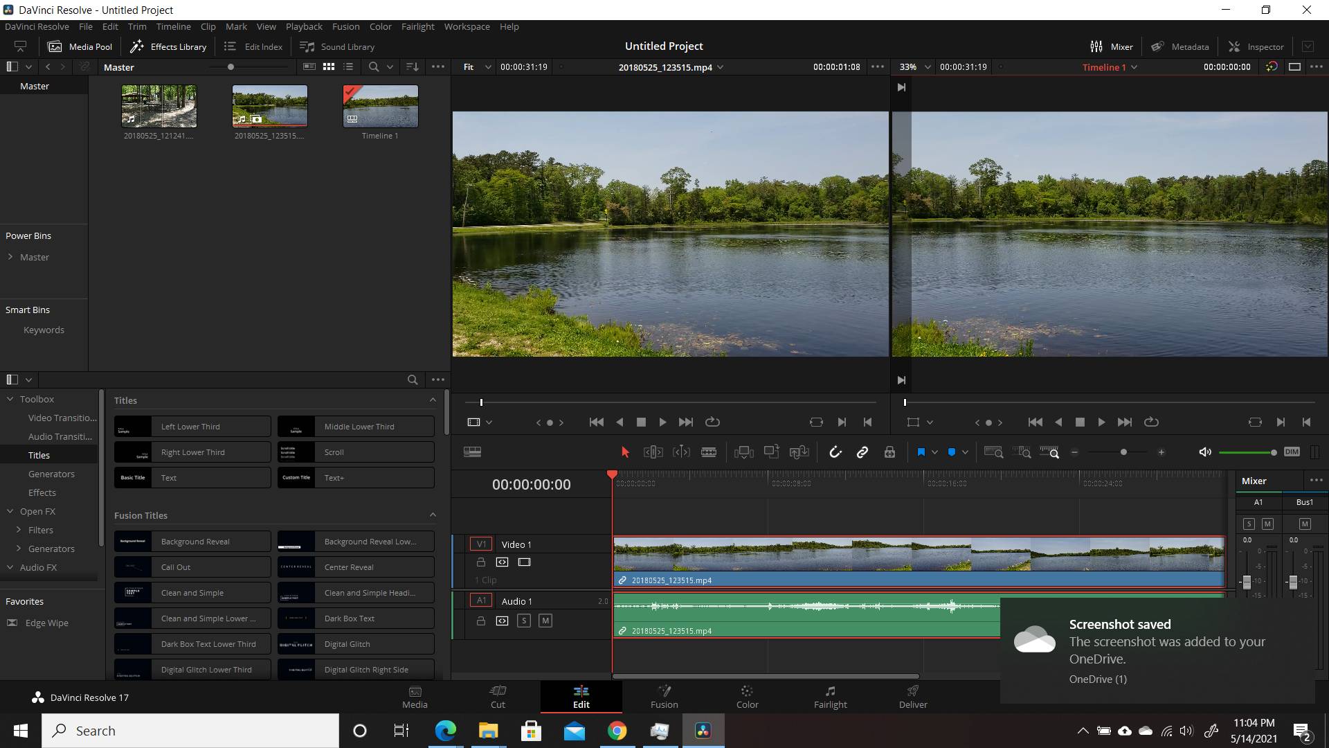Expand Open FX Filters

(x=19, y=530)
